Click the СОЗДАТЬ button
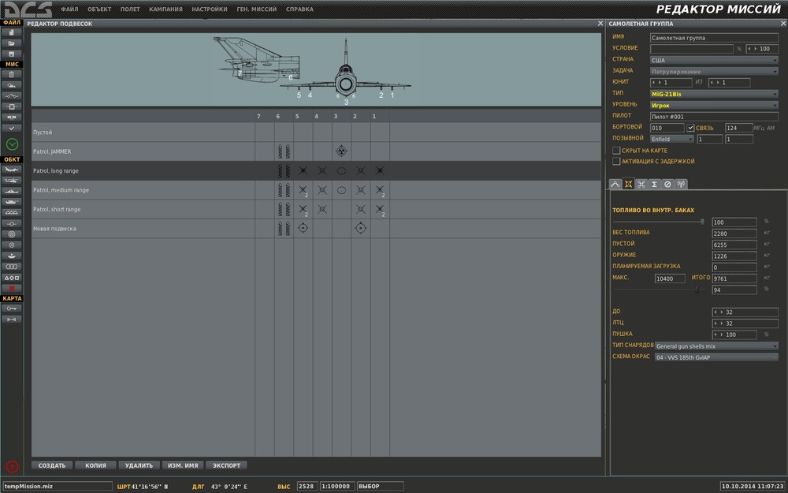Screen dimensions: 788x493 52,465
